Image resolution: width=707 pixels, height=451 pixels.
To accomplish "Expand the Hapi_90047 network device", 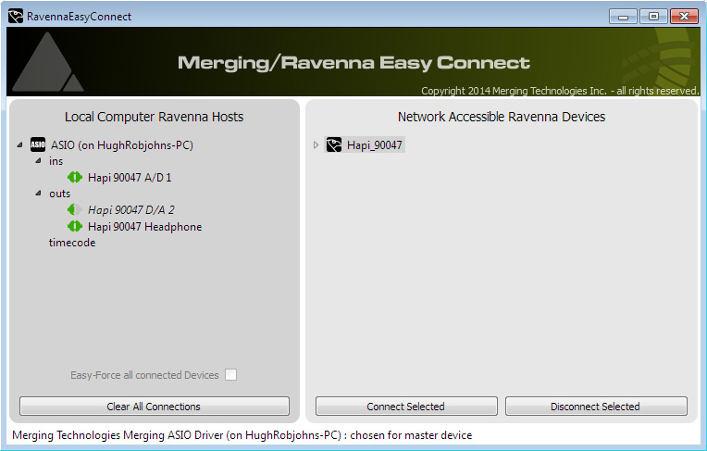I will pyautogui.click(x=316, y=144).
